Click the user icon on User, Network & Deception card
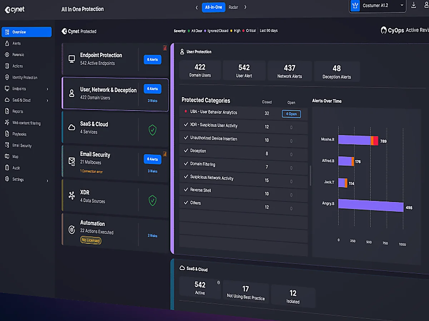This screenshot has height=321, width=429. click(x=72, y=93)
